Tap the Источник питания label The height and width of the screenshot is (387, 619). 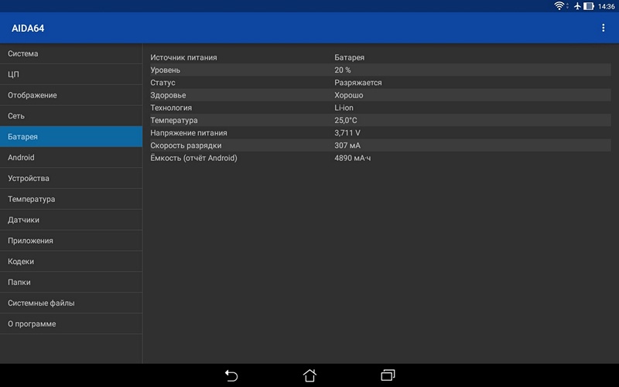point(183,57)
